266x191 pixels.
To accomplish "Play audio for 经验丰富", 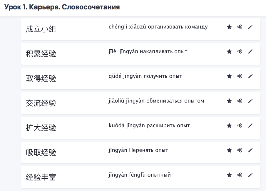I will (240, 175).
